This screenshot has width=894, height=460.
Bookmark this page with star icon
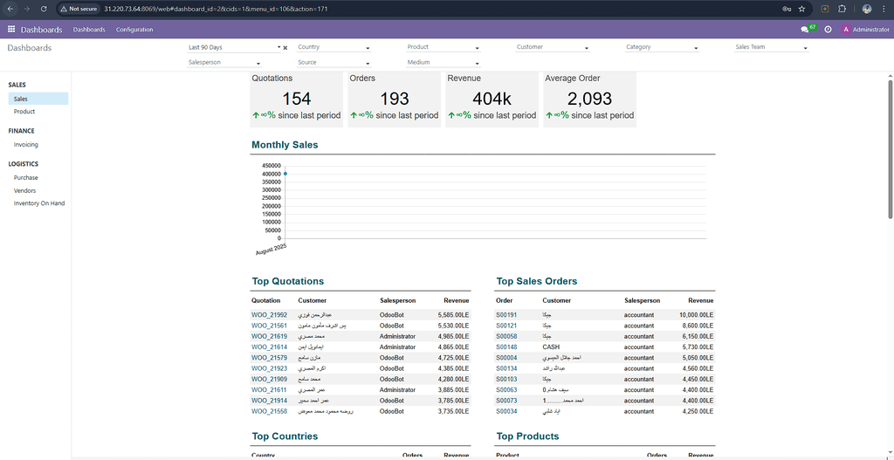(801, 9)
